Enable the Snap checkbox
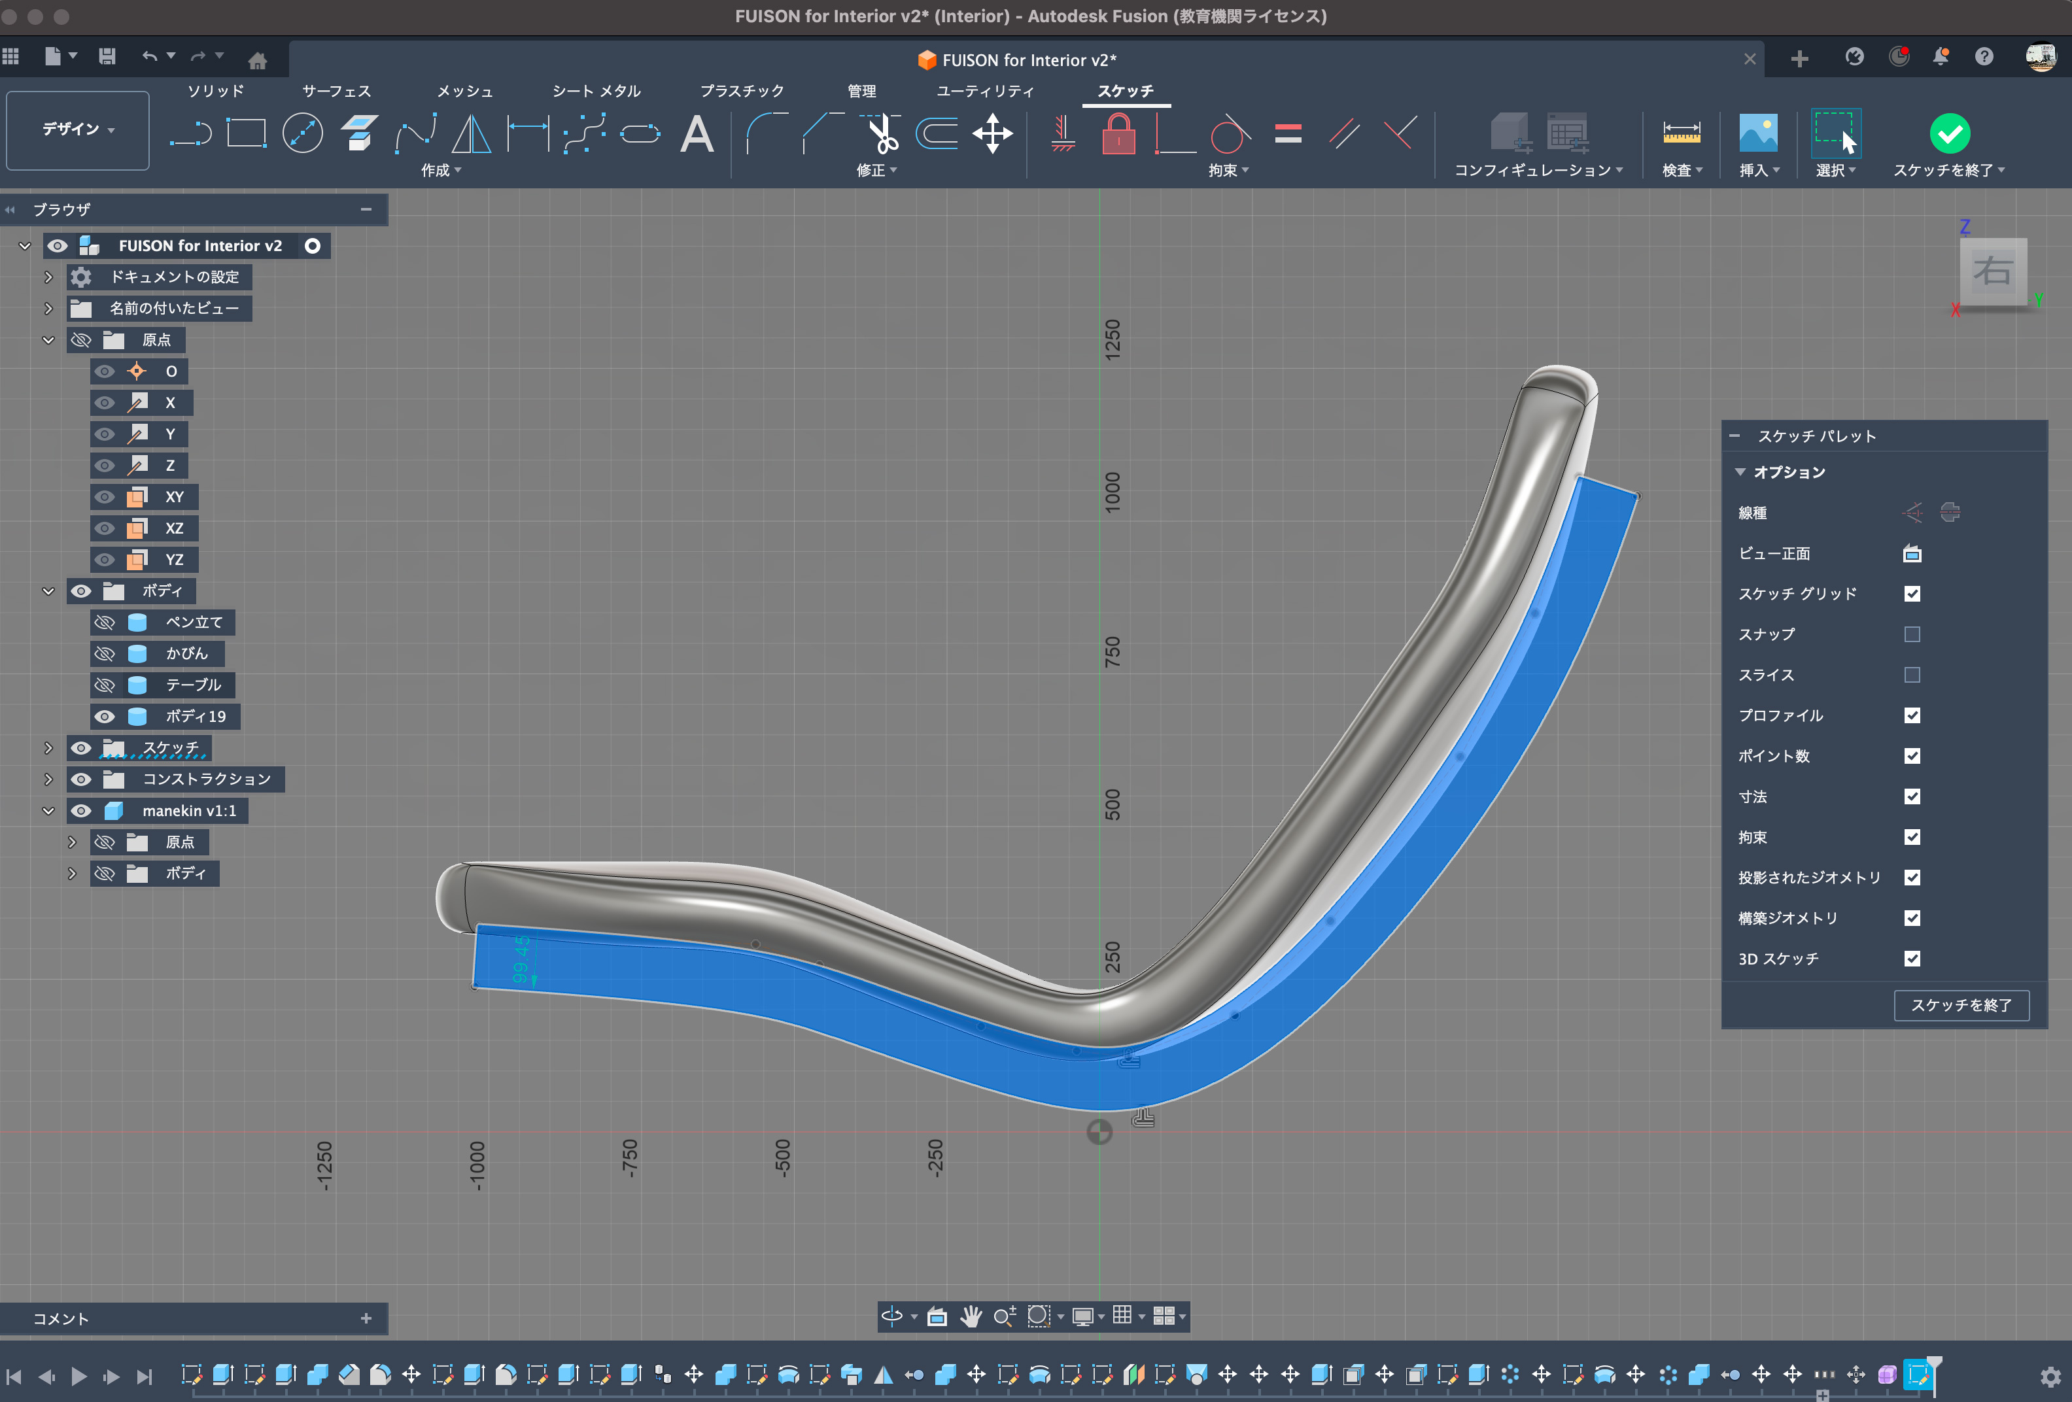 (x=1912, y=634)
